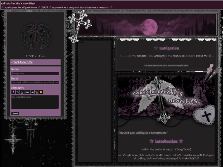Toggle bold formatting in message toolbar
This screenshot has height=167, width=223.
tap(17, 92)
